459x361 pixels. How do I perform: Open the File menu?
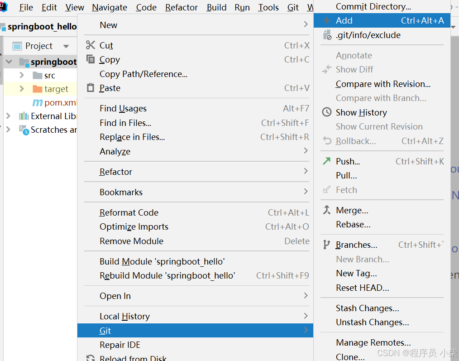[x=26, y=7]
